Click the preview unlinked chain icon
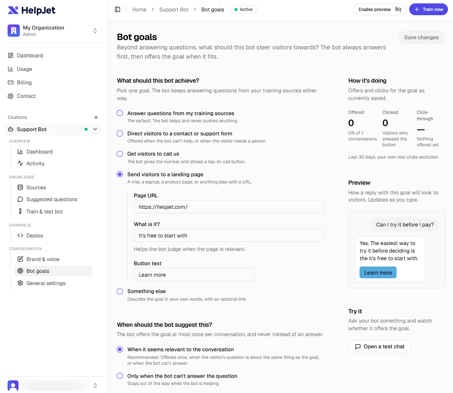 (398, 10)
